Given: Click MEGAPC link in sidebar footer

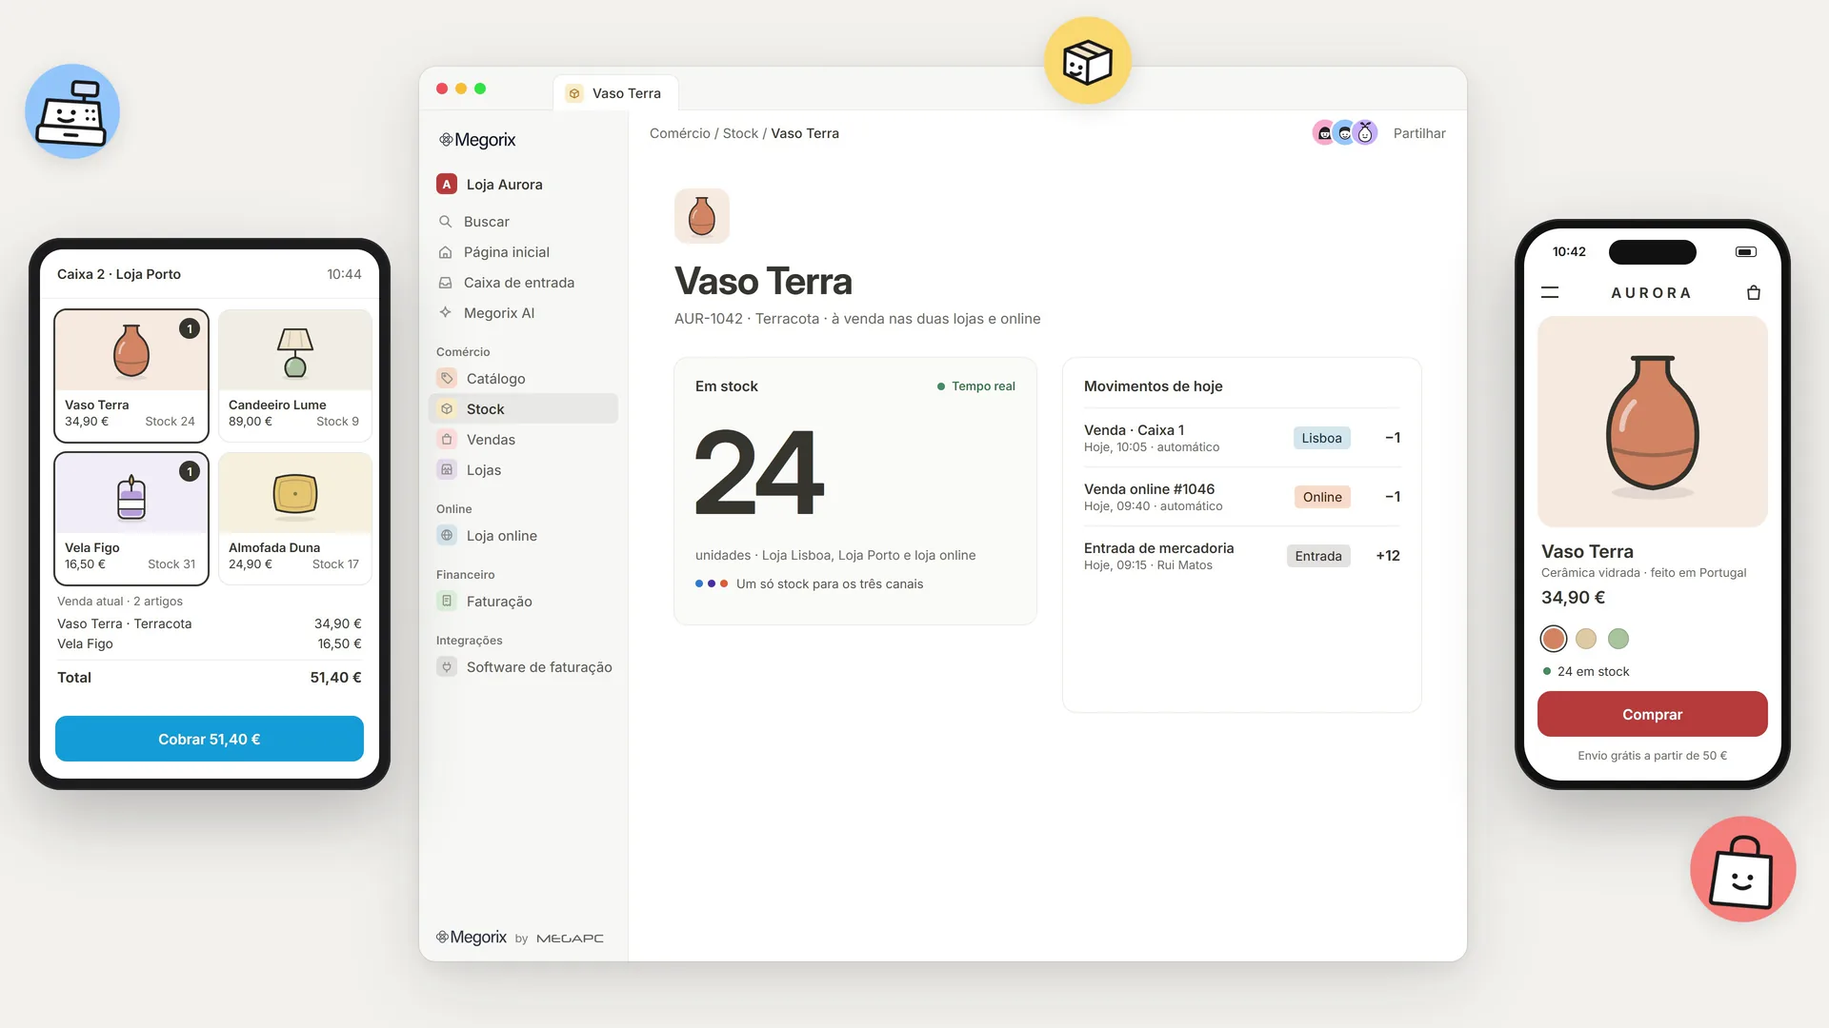Looking at the screenshot, I should (570, 939).
